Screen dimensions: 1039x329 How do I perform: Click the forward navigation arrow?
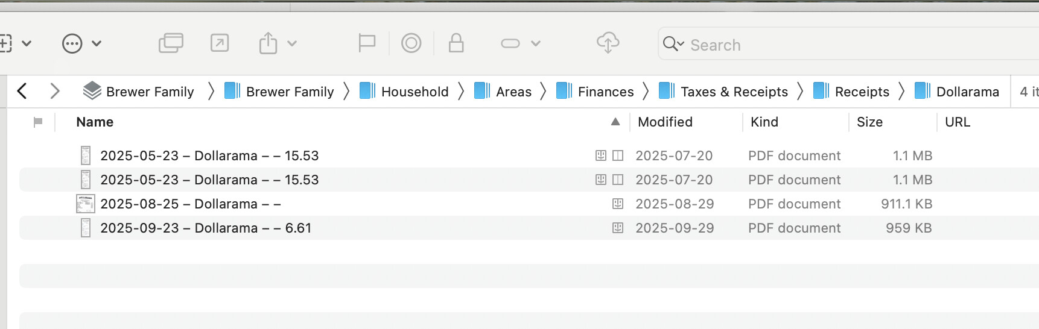click(55, 91)
